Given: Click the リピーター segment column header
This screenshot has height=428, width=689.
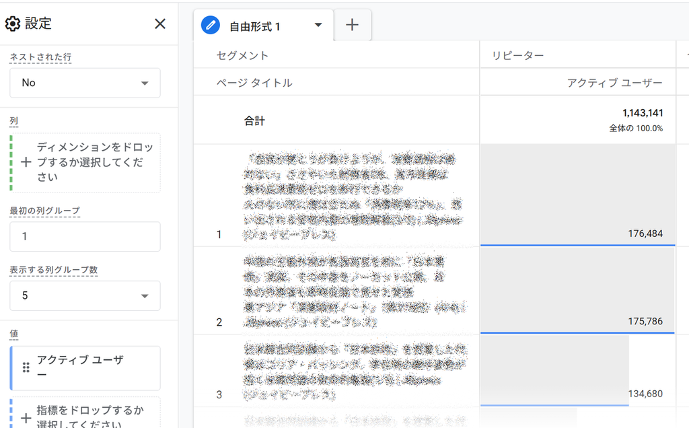Looking at the screenshot, I should pos(517,56).
